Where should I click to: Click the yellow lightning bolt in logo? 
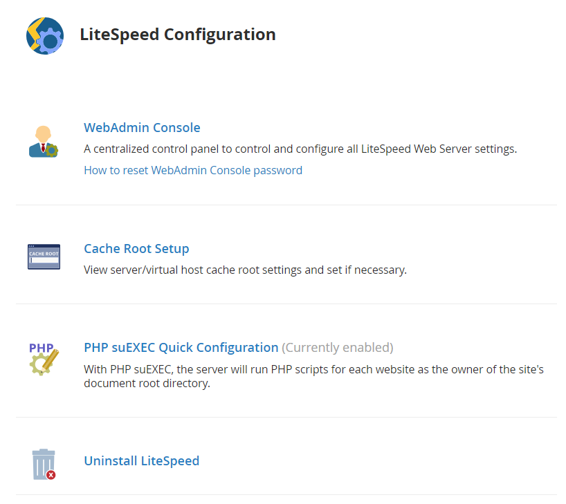(35, 35)
